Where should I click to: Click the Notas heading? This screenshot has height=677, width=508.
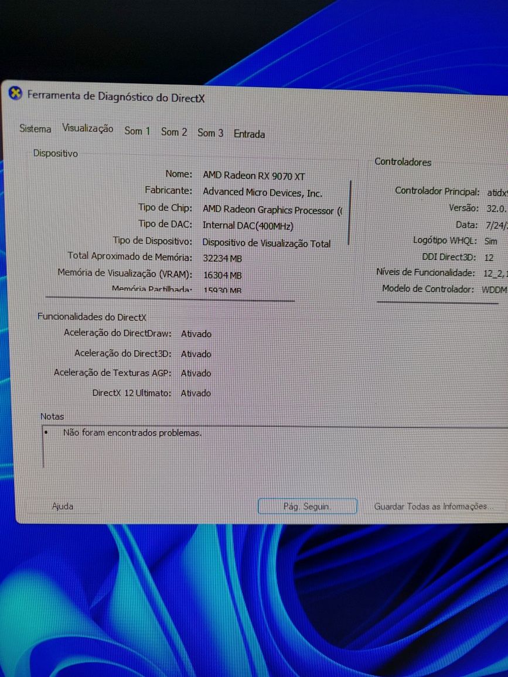pos(52,416)
